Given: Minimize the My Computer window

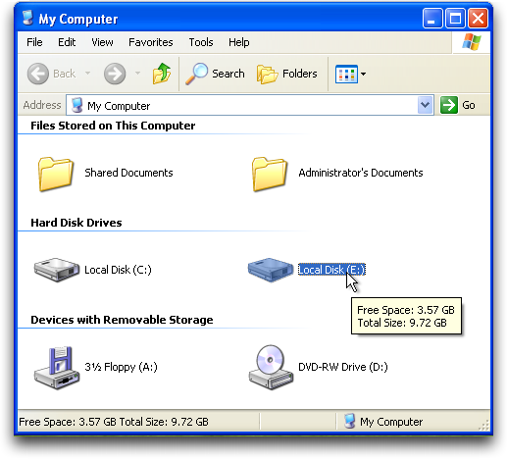Looking at the screenshot, I should (x=432, y=19).
